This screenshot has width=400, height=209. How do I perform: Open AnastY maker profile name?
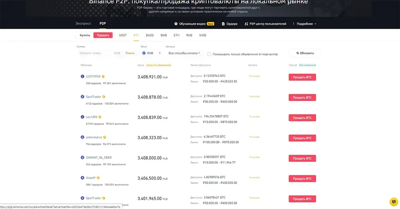(91, 178)
